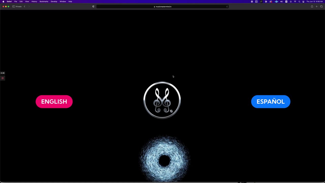Click the musicmastermind.tv address bar
The image size is (325, 183).
click(x=162, y=7)
